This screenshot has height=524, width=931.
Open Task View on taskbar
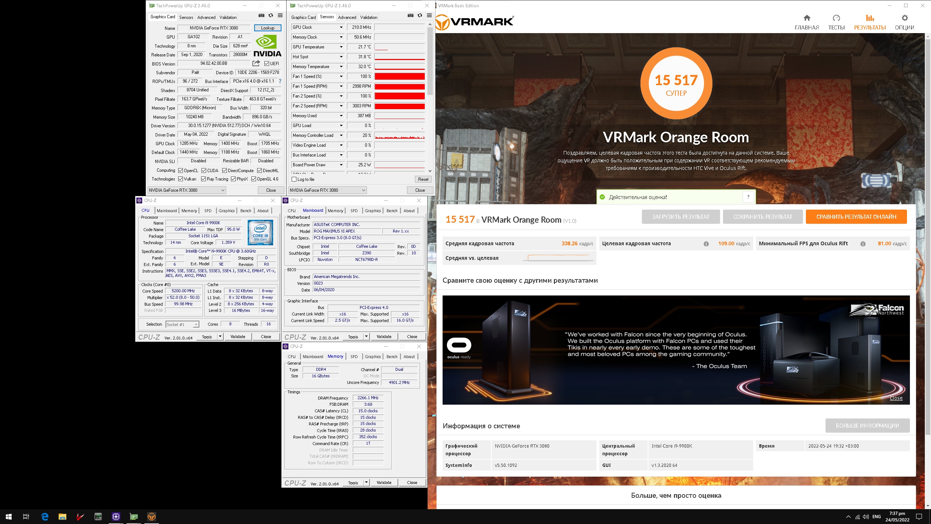[26, 516]
